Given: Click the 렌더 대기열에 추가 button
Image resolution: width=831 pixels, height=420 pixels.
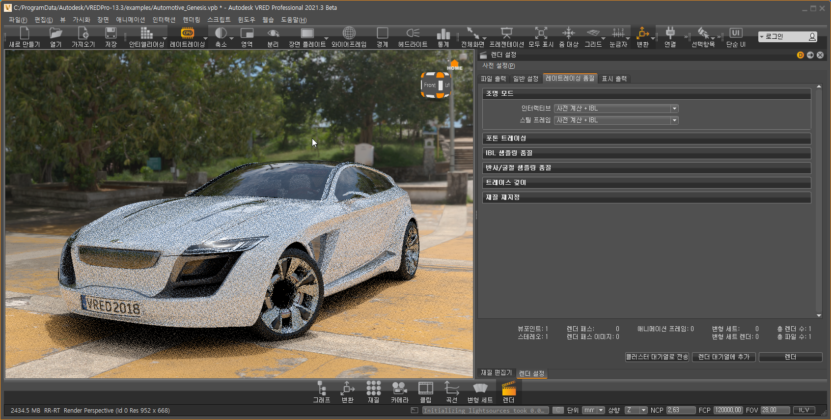Looking at the screenshot, I should click(x=724, y=357).
